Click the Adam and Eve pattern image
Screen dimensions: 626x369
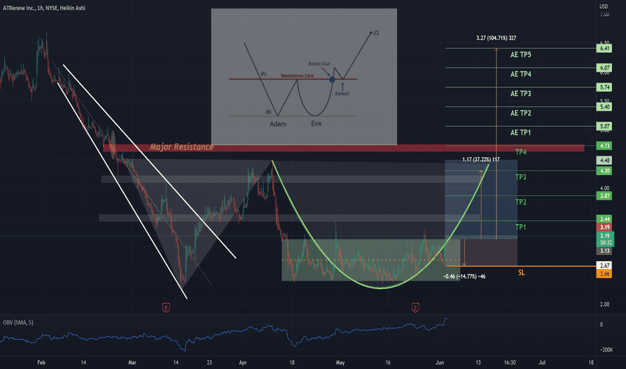point(304,76)
